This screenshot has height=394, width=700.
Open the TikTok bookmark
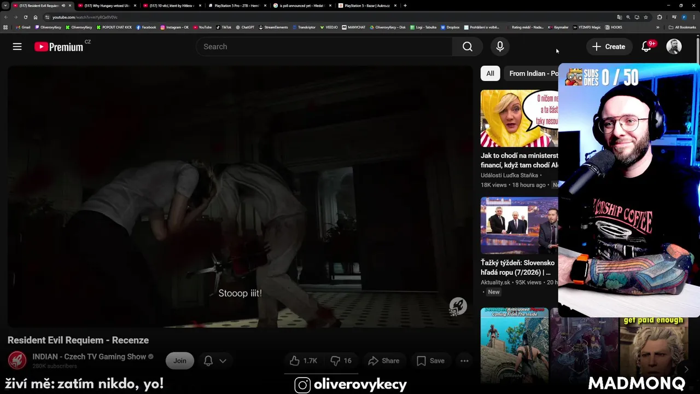[224, 27]
